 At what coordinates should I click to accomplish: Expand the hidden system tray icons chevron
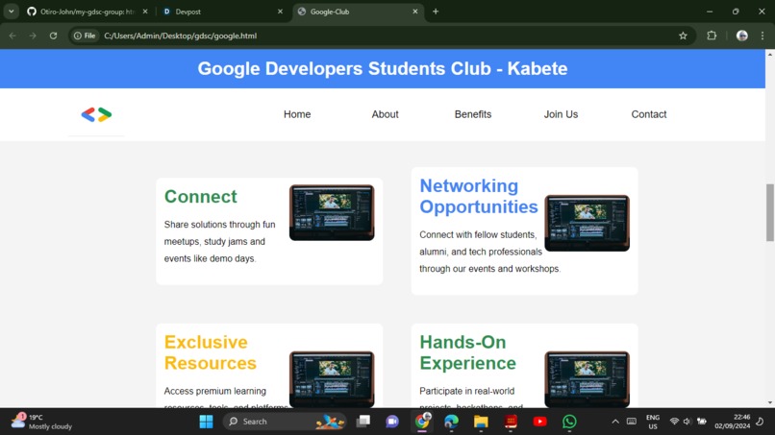tap(614, 422)
